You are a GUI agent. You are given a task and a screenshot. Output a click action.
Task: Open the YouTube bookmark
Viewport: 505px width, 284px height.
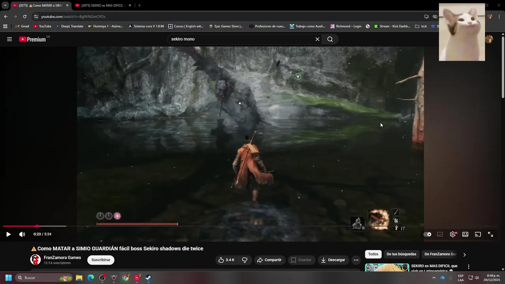click(x=42, y=26)
